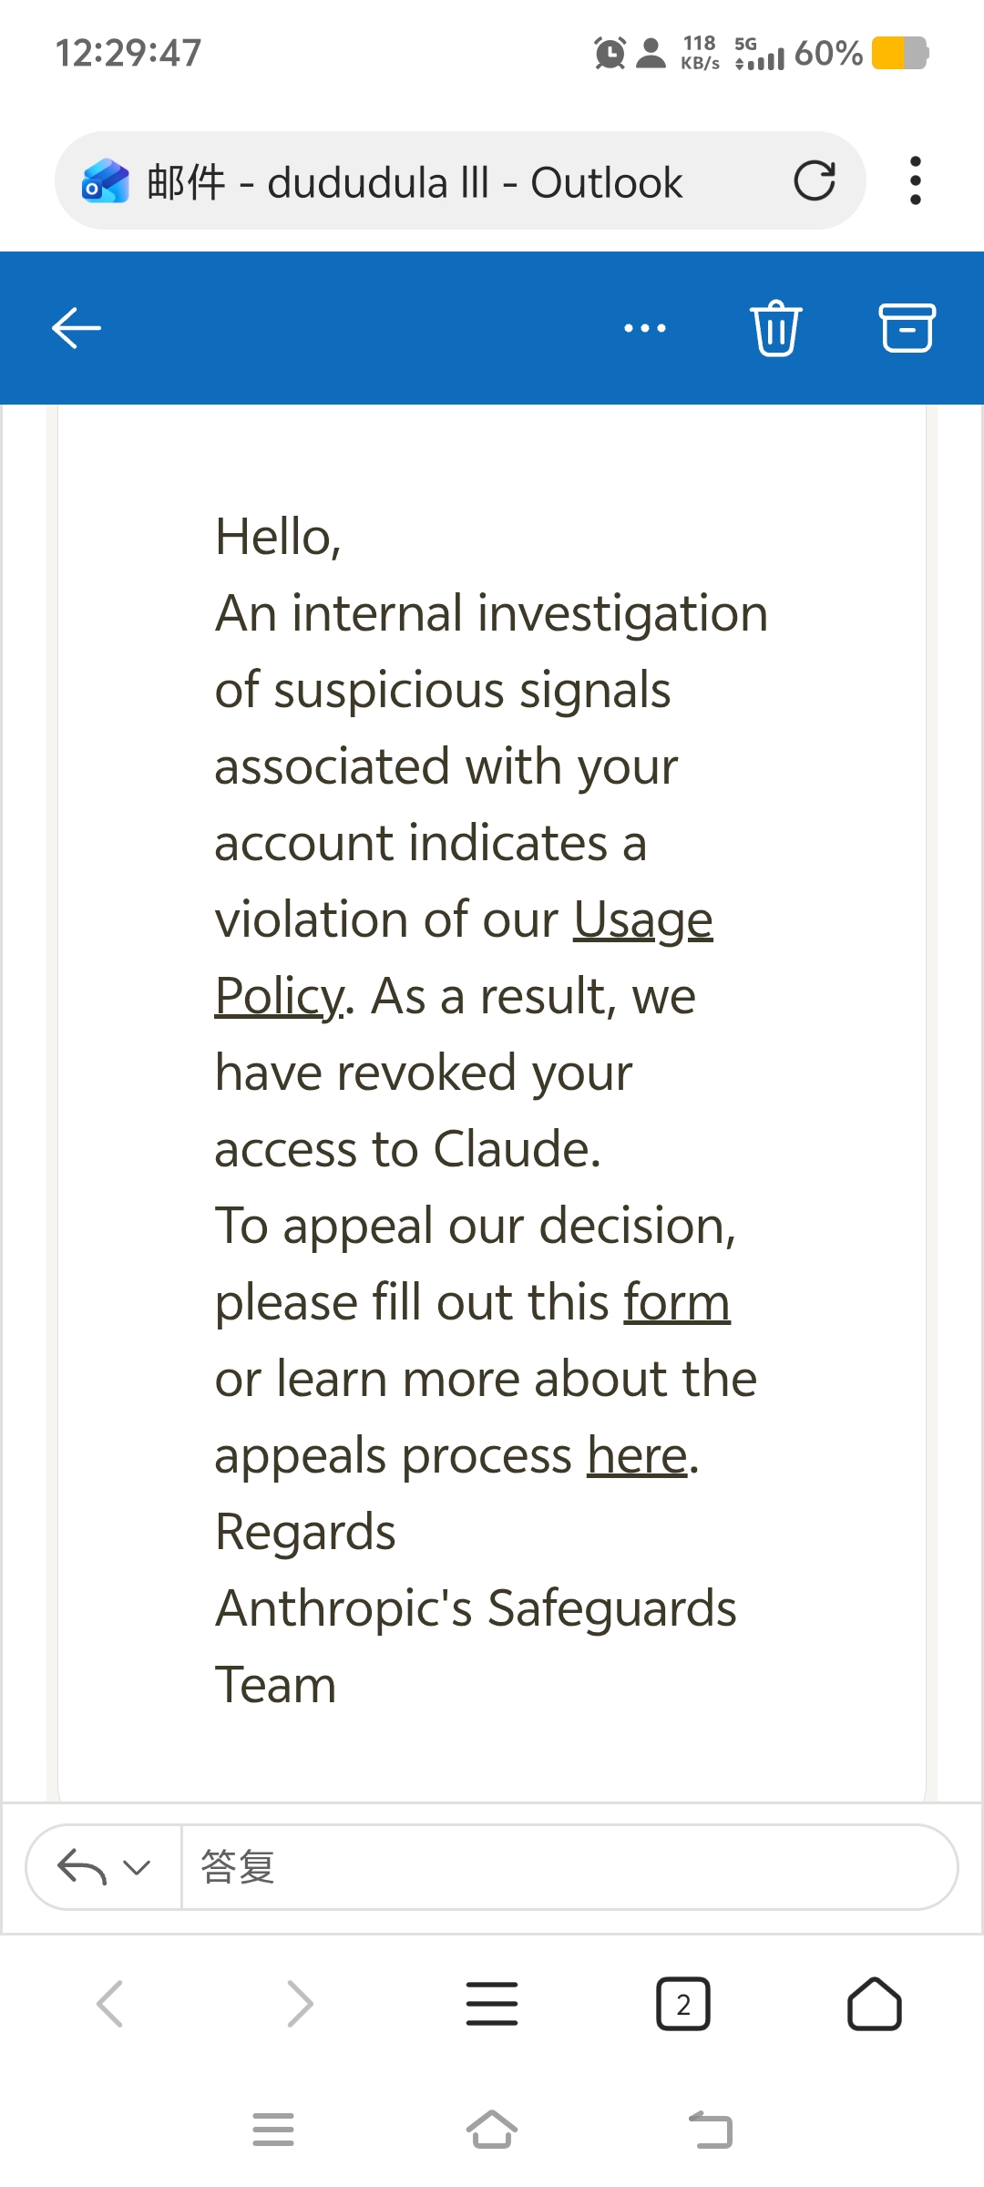Image resolution: width=984 pixels, height=2187 pixels.
Task: Tap the address bar page title
Action: tap(415, 182)
